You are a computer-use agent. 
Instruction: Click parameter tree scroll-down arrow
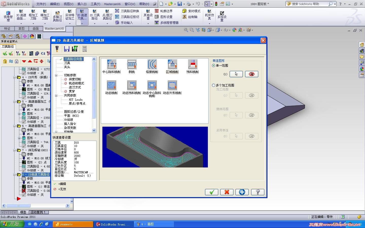coord(94,130)
